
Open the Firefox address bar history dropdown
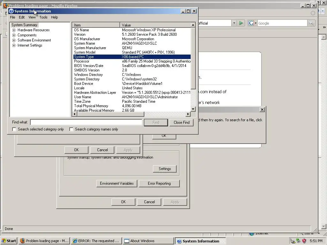click(x=234, y=23)
